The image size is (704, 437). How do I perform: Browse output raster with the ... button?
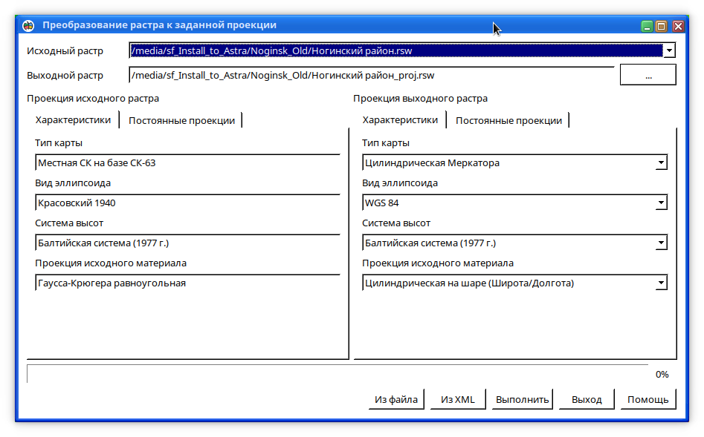point(648,75)
